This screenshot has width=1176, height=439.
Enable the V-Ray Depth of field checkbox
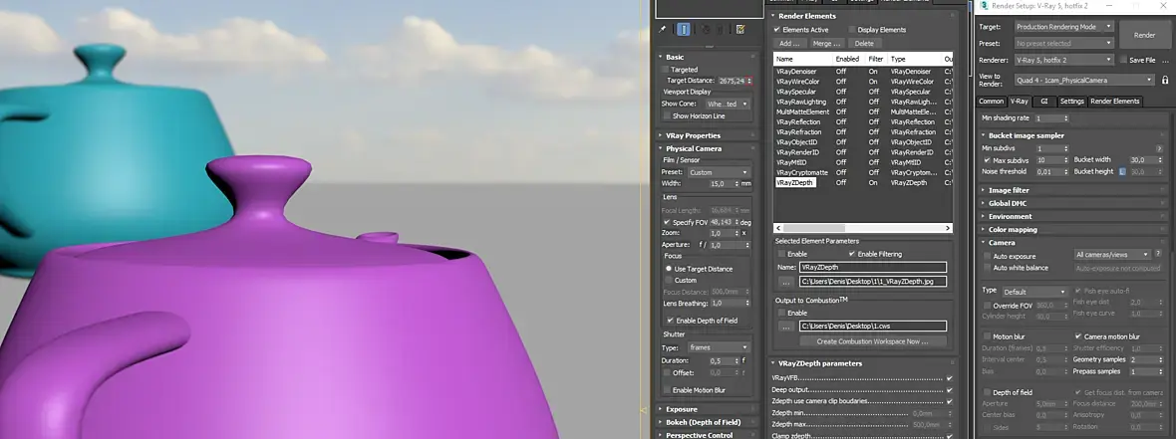click(x=987, y=392)
